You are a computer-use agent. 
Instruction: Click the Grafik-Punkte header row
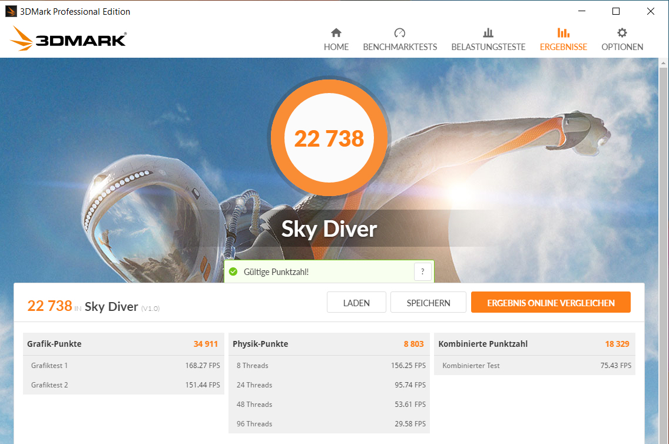coord(123,344)
